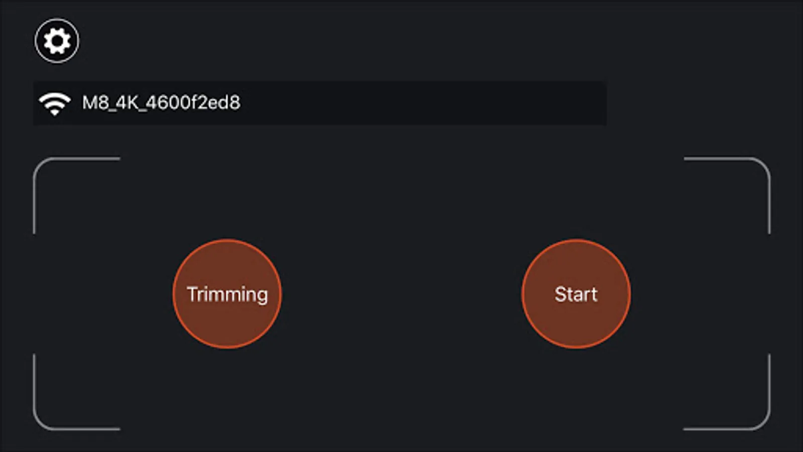Open settings via the gear icon
This screenshot has height=452, width=803.
coord(57,41)
